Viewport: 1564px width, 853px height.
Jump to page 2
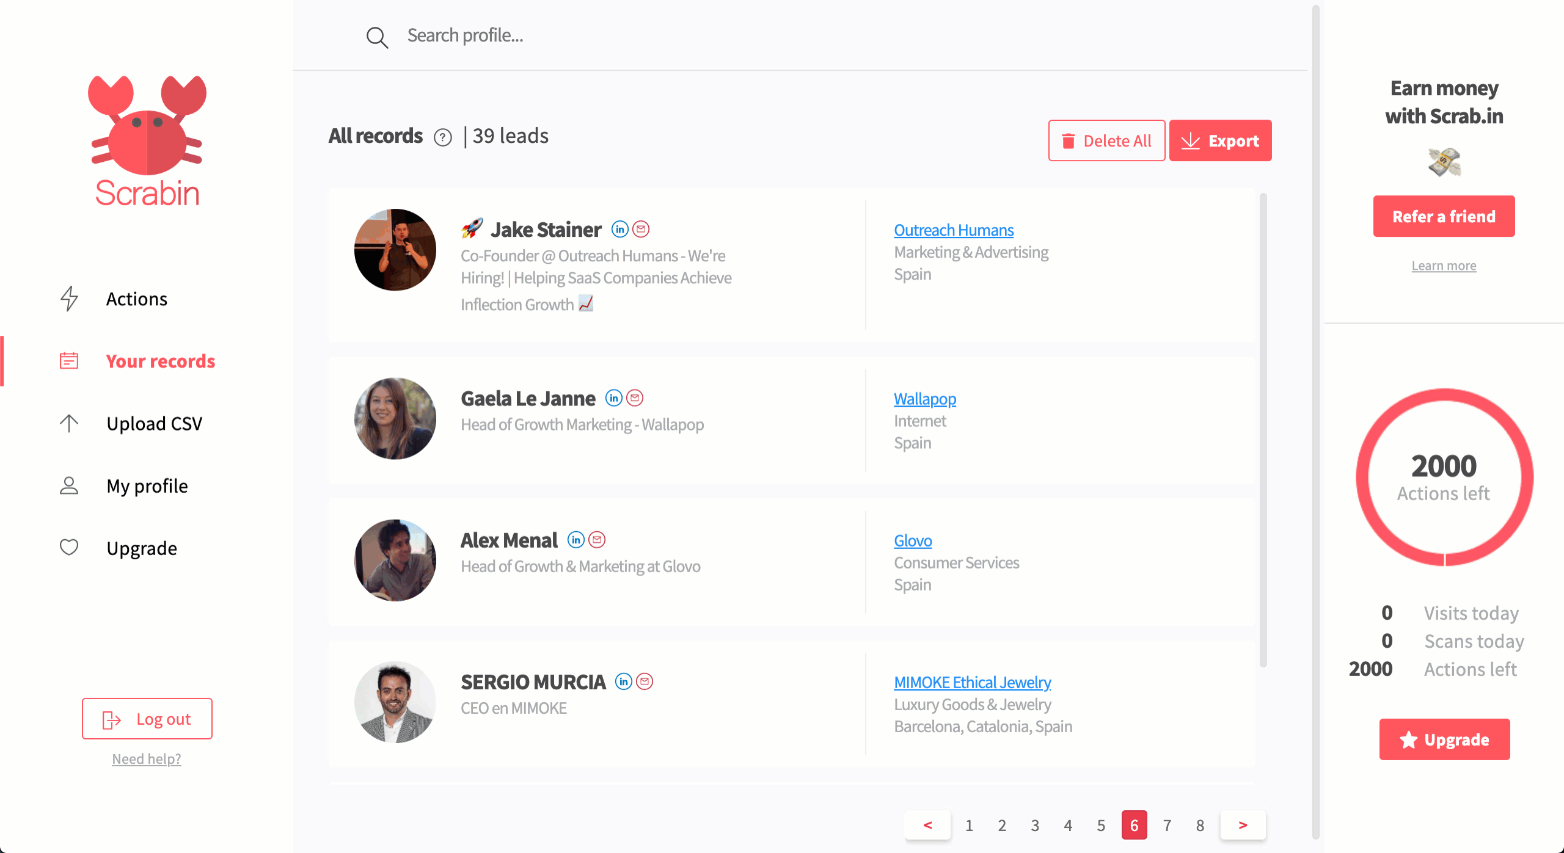pyautogui.click(x=1002, y=826)
